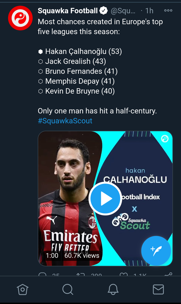181x304 pixels.
Task: Tap the verified badge beside Squawka Football
Action: (103, 11)
